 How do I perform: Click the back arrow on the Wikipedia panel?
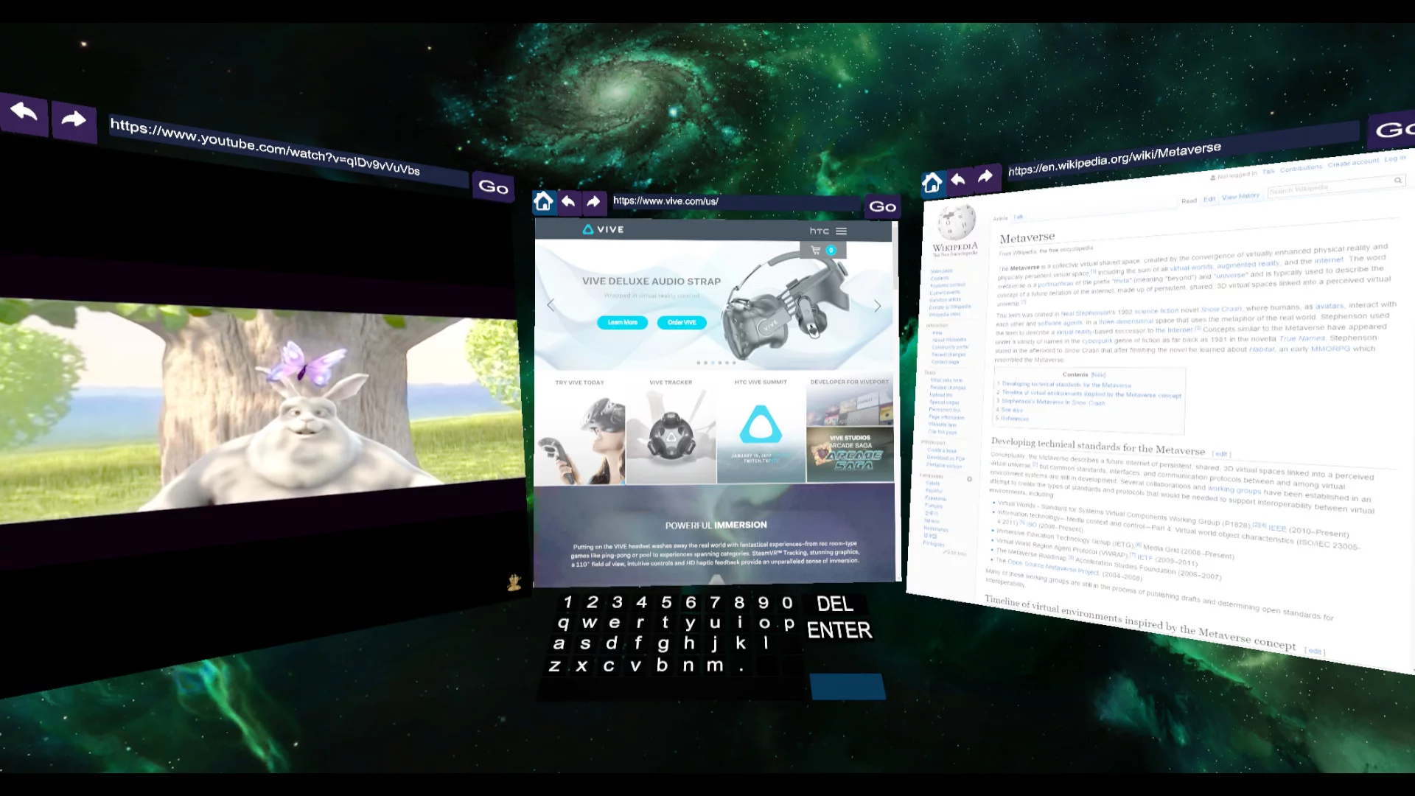pyautogui.click(x=958, y=179)
